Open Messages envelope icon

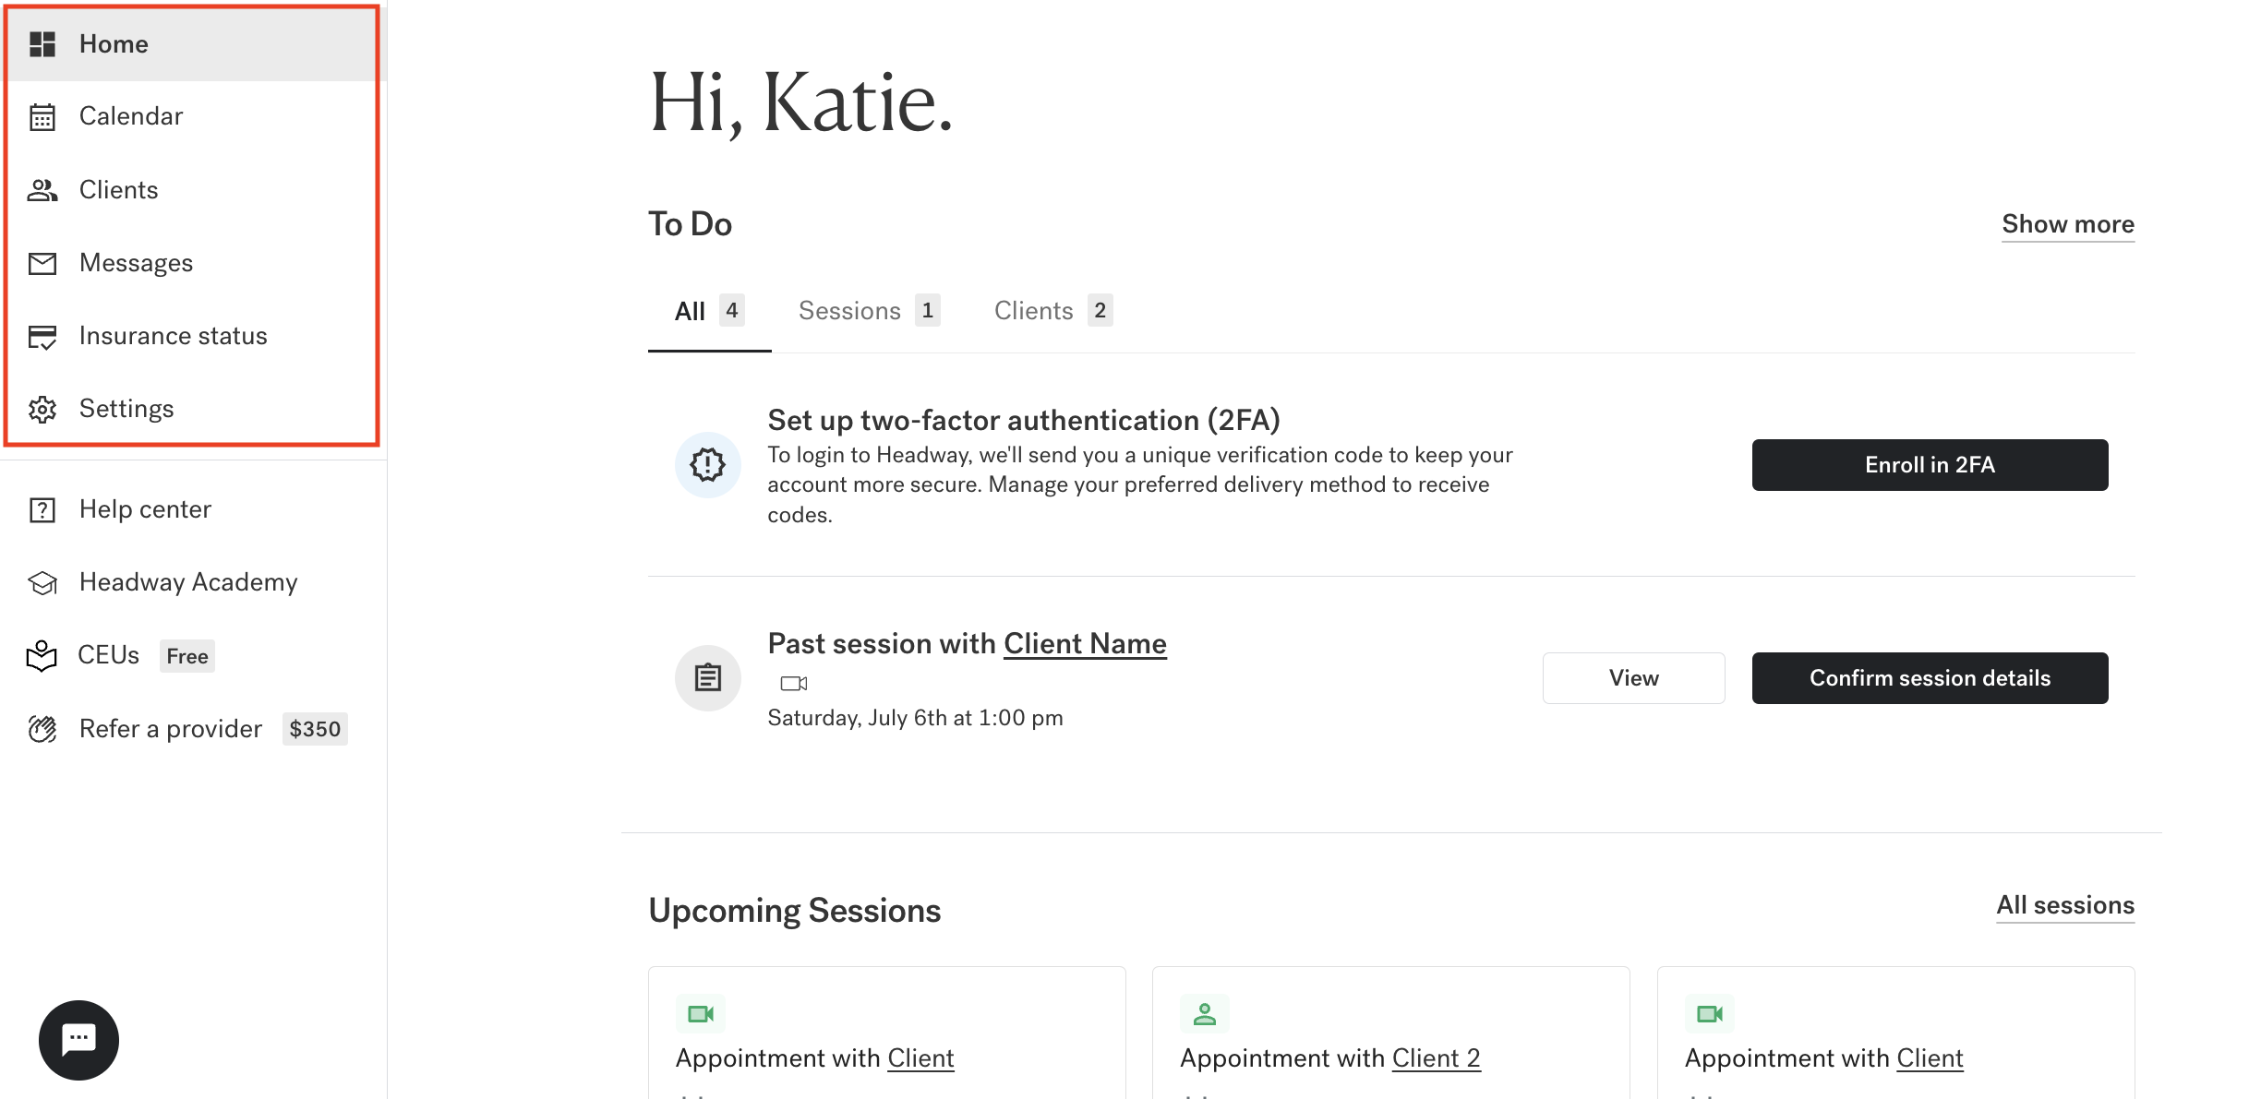(x=42, y=264)
